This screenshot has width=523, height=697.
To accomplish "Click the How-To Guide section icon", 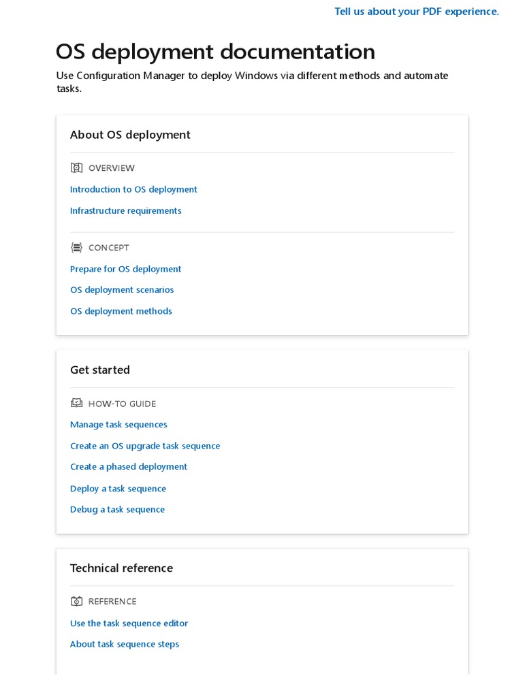I will click(x=76, y=404).
